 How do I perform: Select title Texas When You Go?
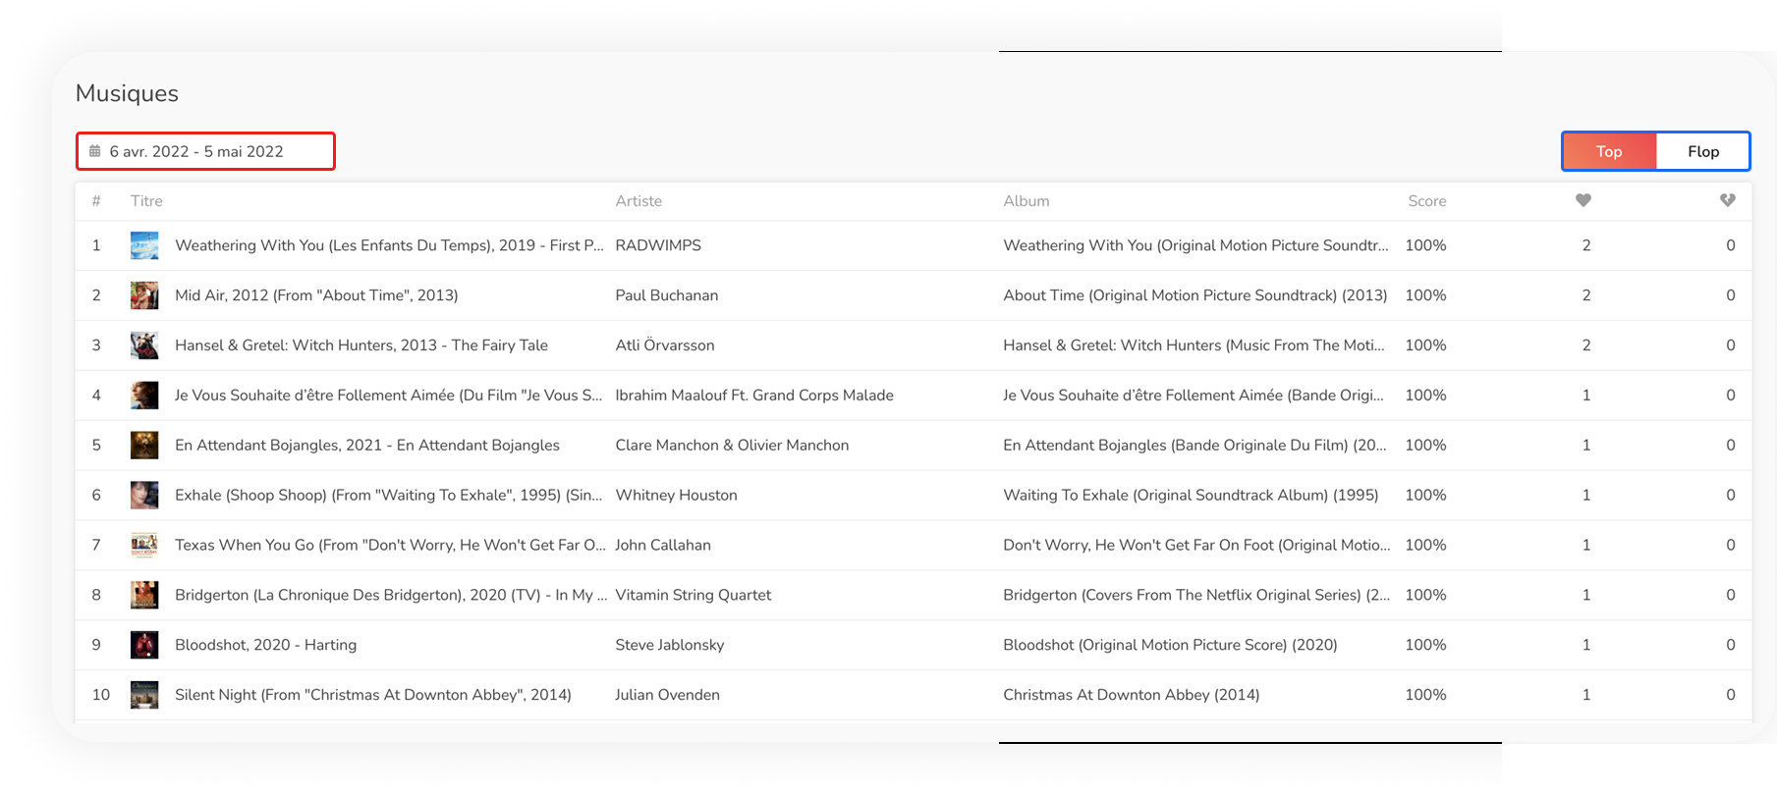pos(390,545)
